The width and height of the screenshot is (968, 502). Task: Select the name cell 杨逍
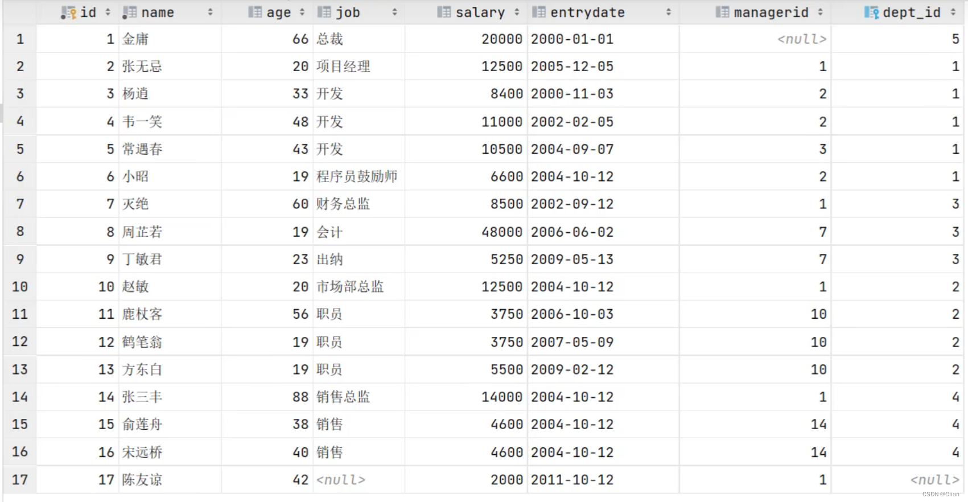pyautogui.click(x=170, y=94)
